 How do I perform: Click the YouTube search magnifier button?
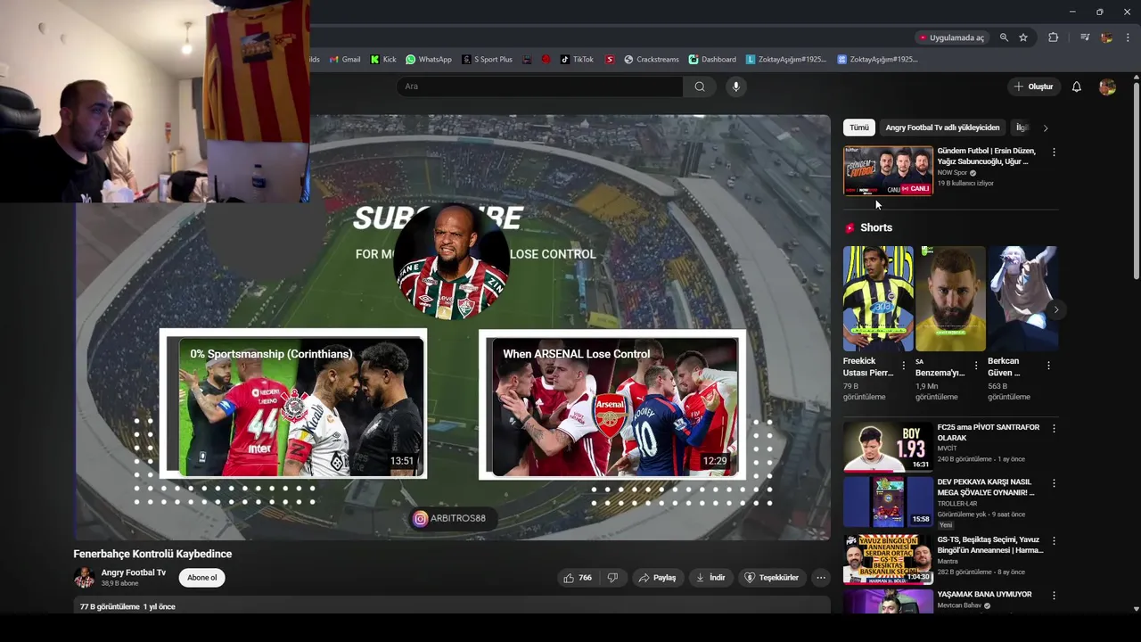coord(700,86)
